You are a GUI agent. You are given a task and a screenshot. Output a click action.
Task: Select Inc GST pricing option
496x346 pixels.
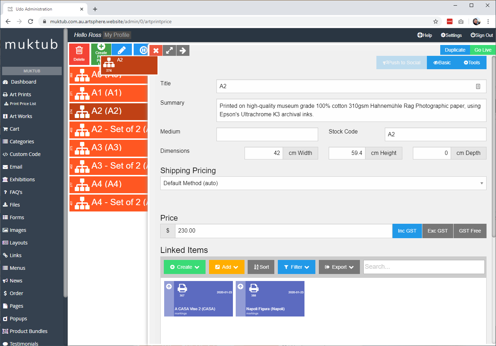pos(407,231)
